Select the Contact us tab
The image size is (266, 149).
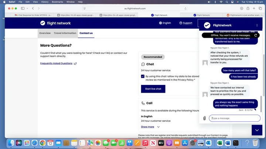click(86, 33)
